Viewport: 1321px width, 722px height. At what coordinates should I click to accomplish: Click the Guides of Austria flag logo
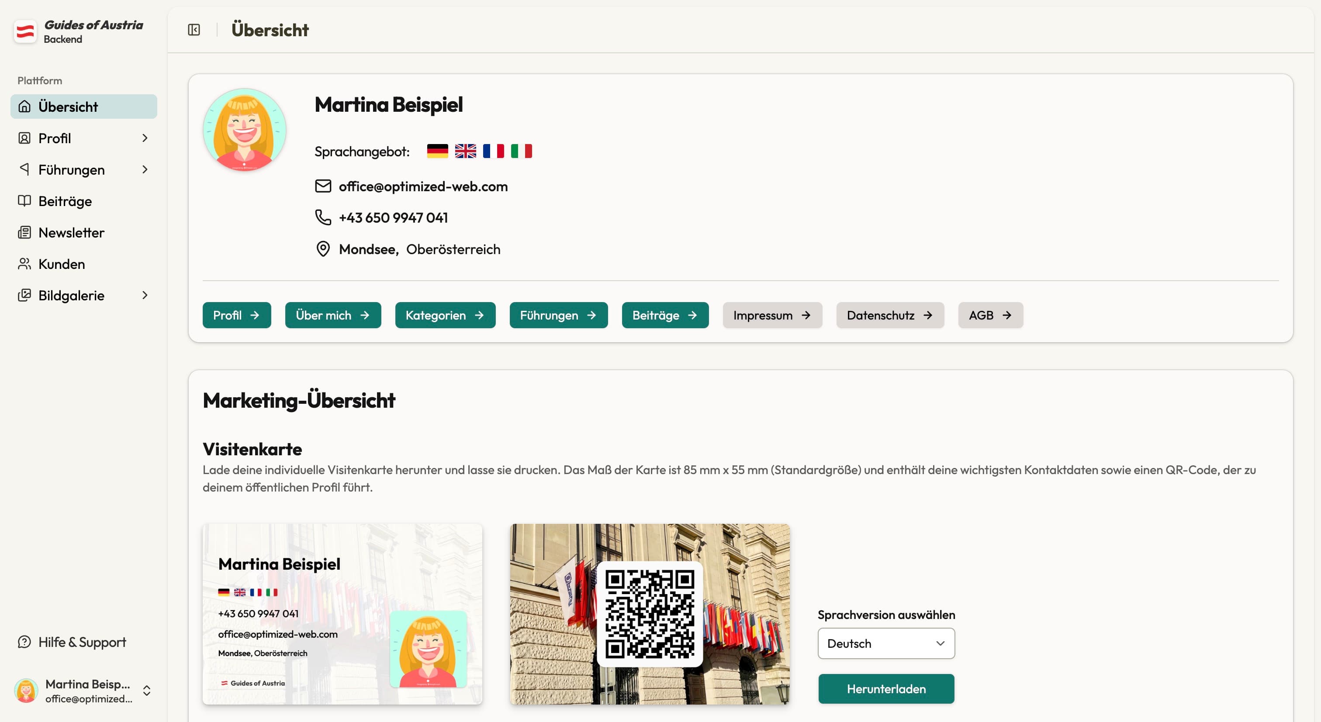[25, 32]
